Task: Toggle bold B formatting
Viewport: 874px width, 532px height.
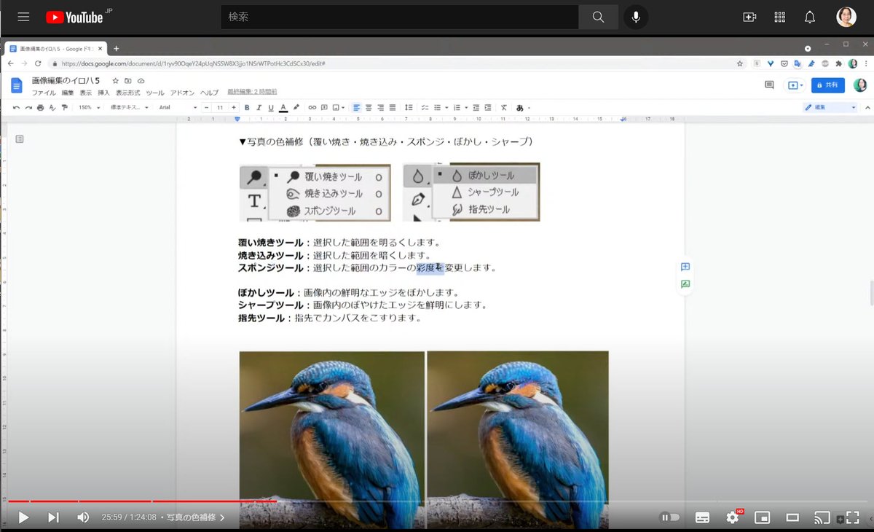Action: 247,107
